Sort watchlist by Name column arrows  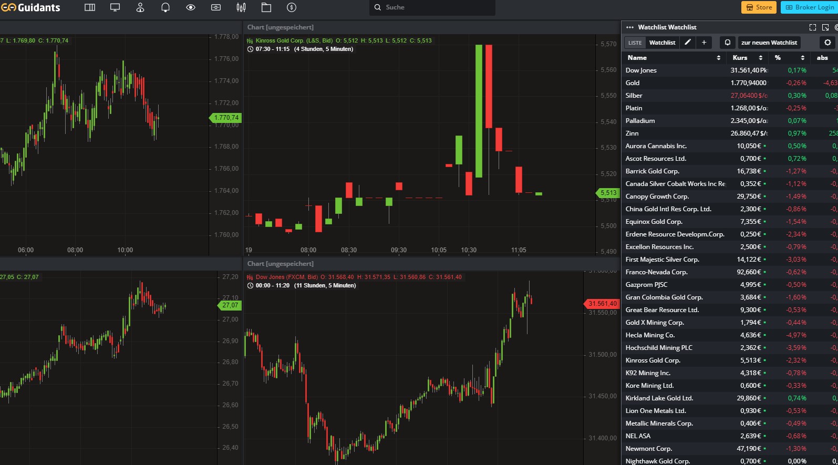click(x=718, y=58)
